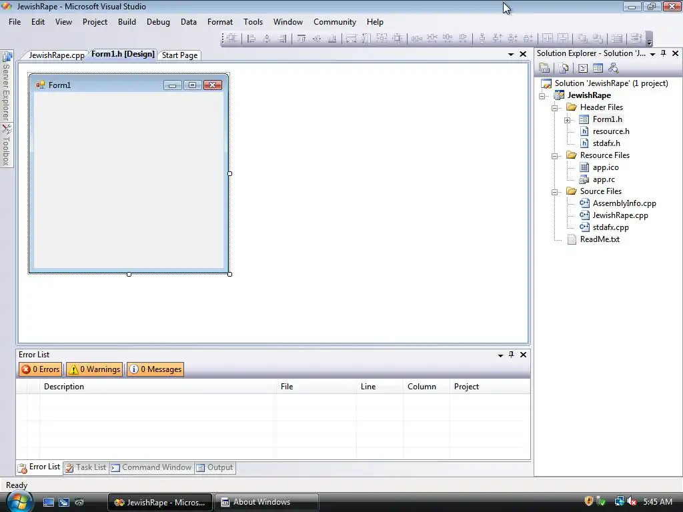683x512 pixels.
Task: Sort Error List by Description column
Action: point(158,387)
